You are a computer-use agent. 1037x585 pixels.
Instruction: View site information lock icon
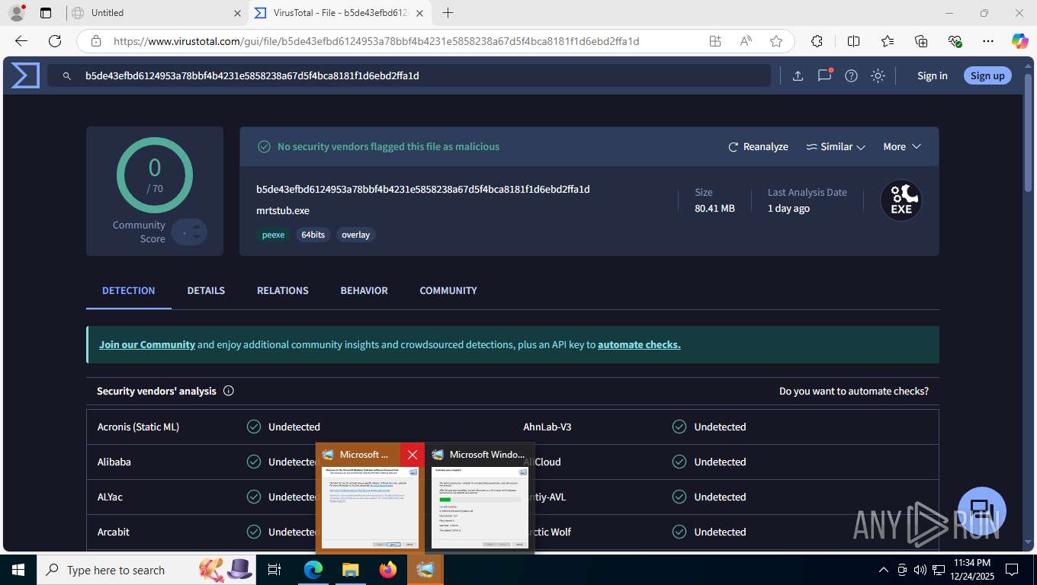coord(96,41)
